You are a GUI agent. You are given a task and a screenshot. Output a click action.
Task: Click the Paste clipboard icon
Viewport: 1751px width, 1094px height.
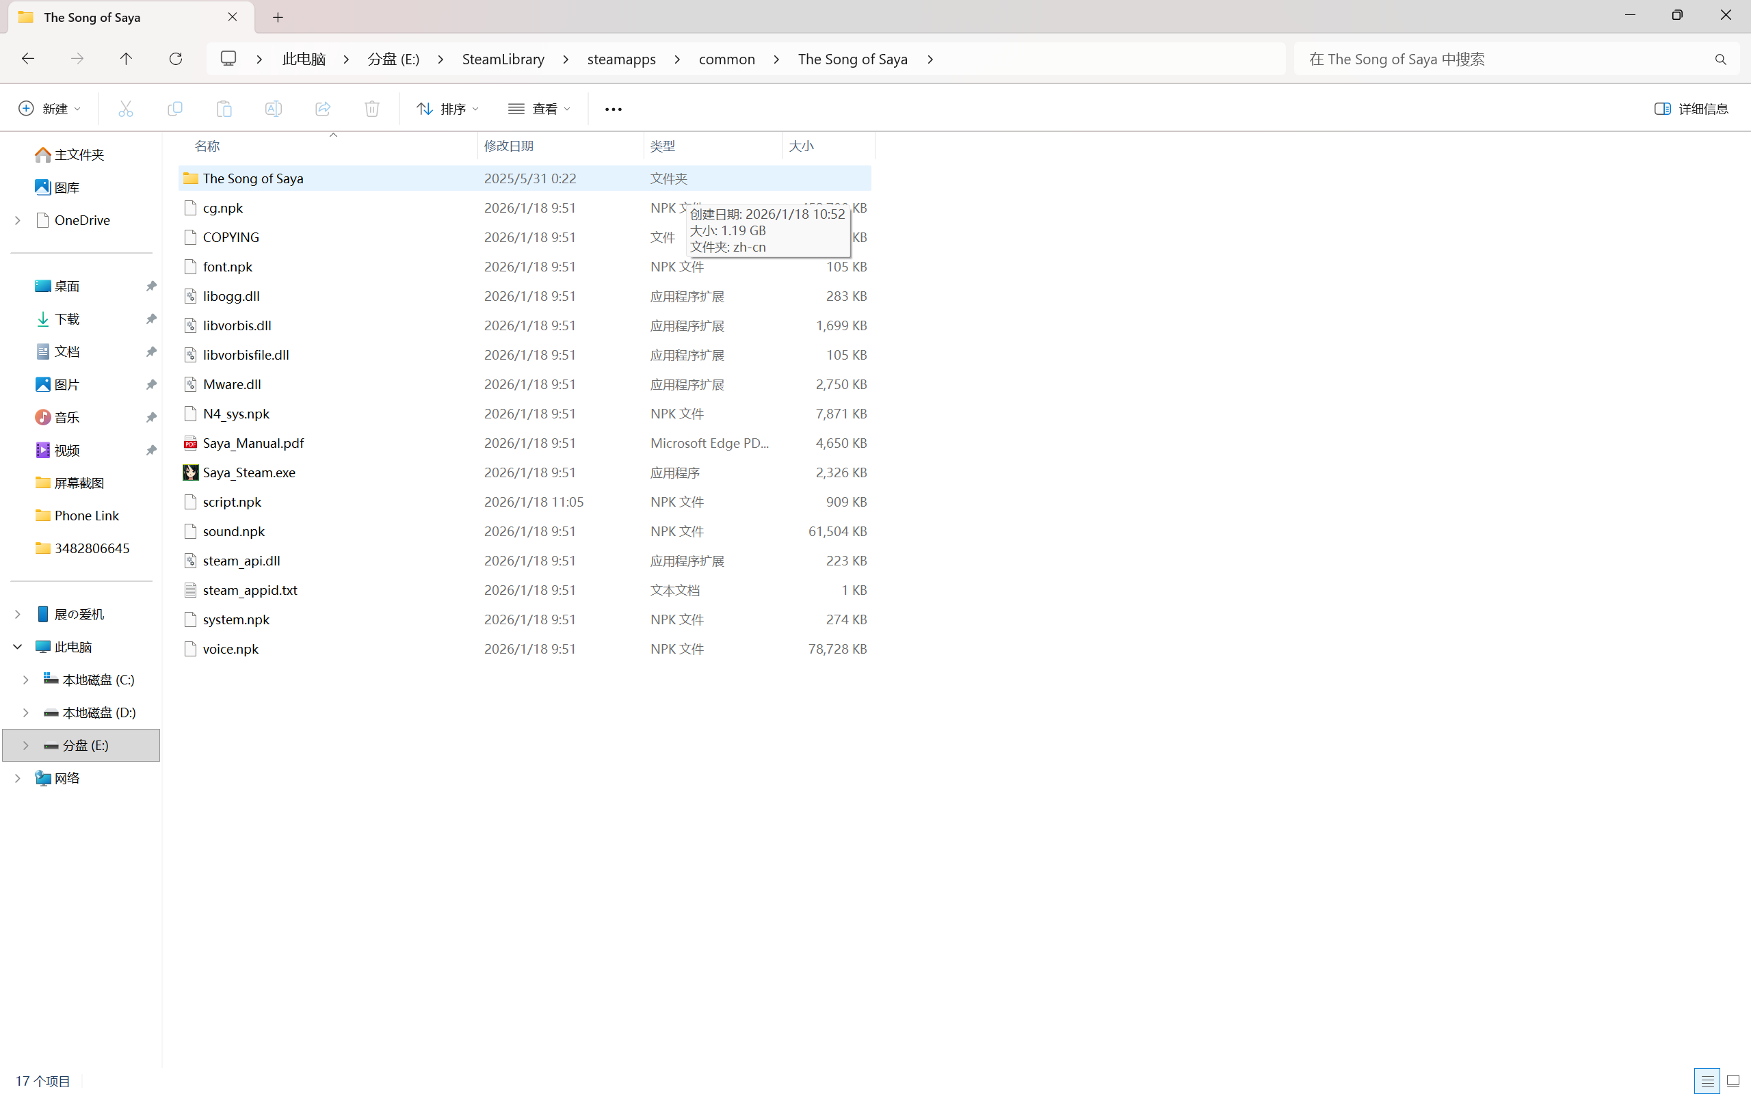[224, 109]
